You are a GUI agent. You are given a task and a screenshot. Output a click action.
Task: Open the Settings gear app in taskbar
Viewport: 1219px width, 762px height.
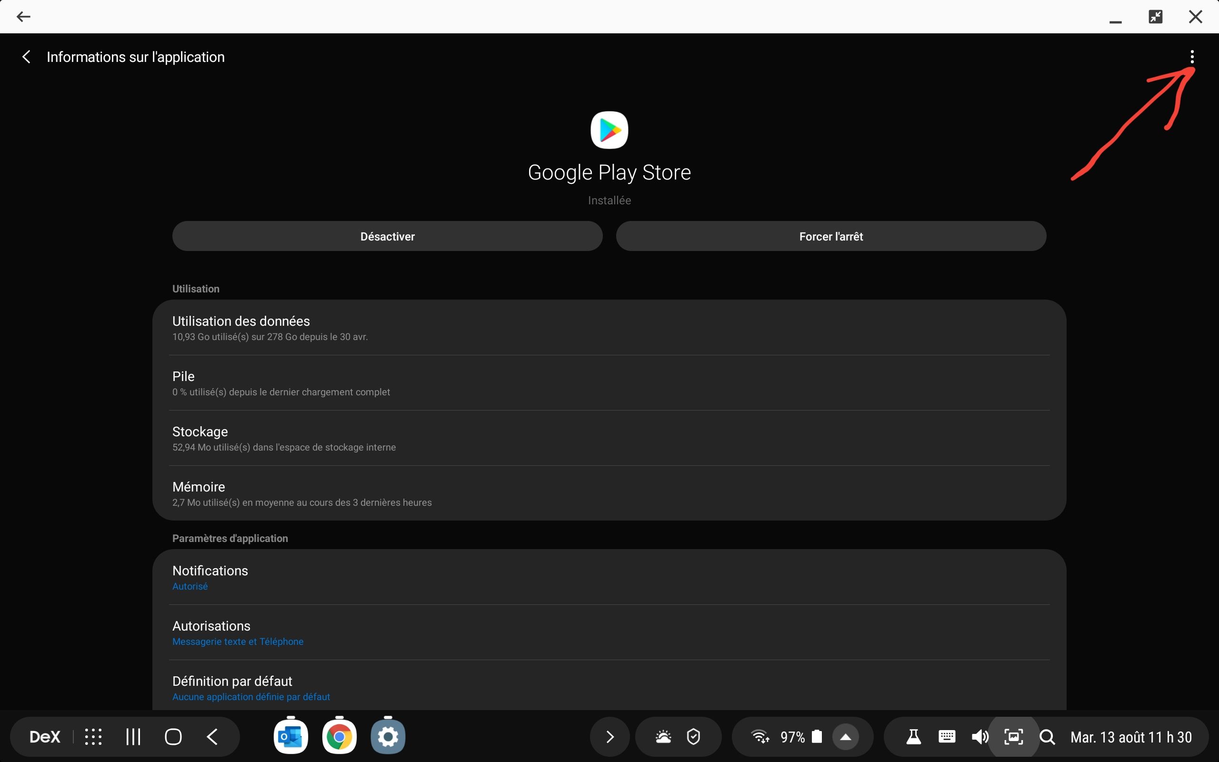click(x=388, y=737)
